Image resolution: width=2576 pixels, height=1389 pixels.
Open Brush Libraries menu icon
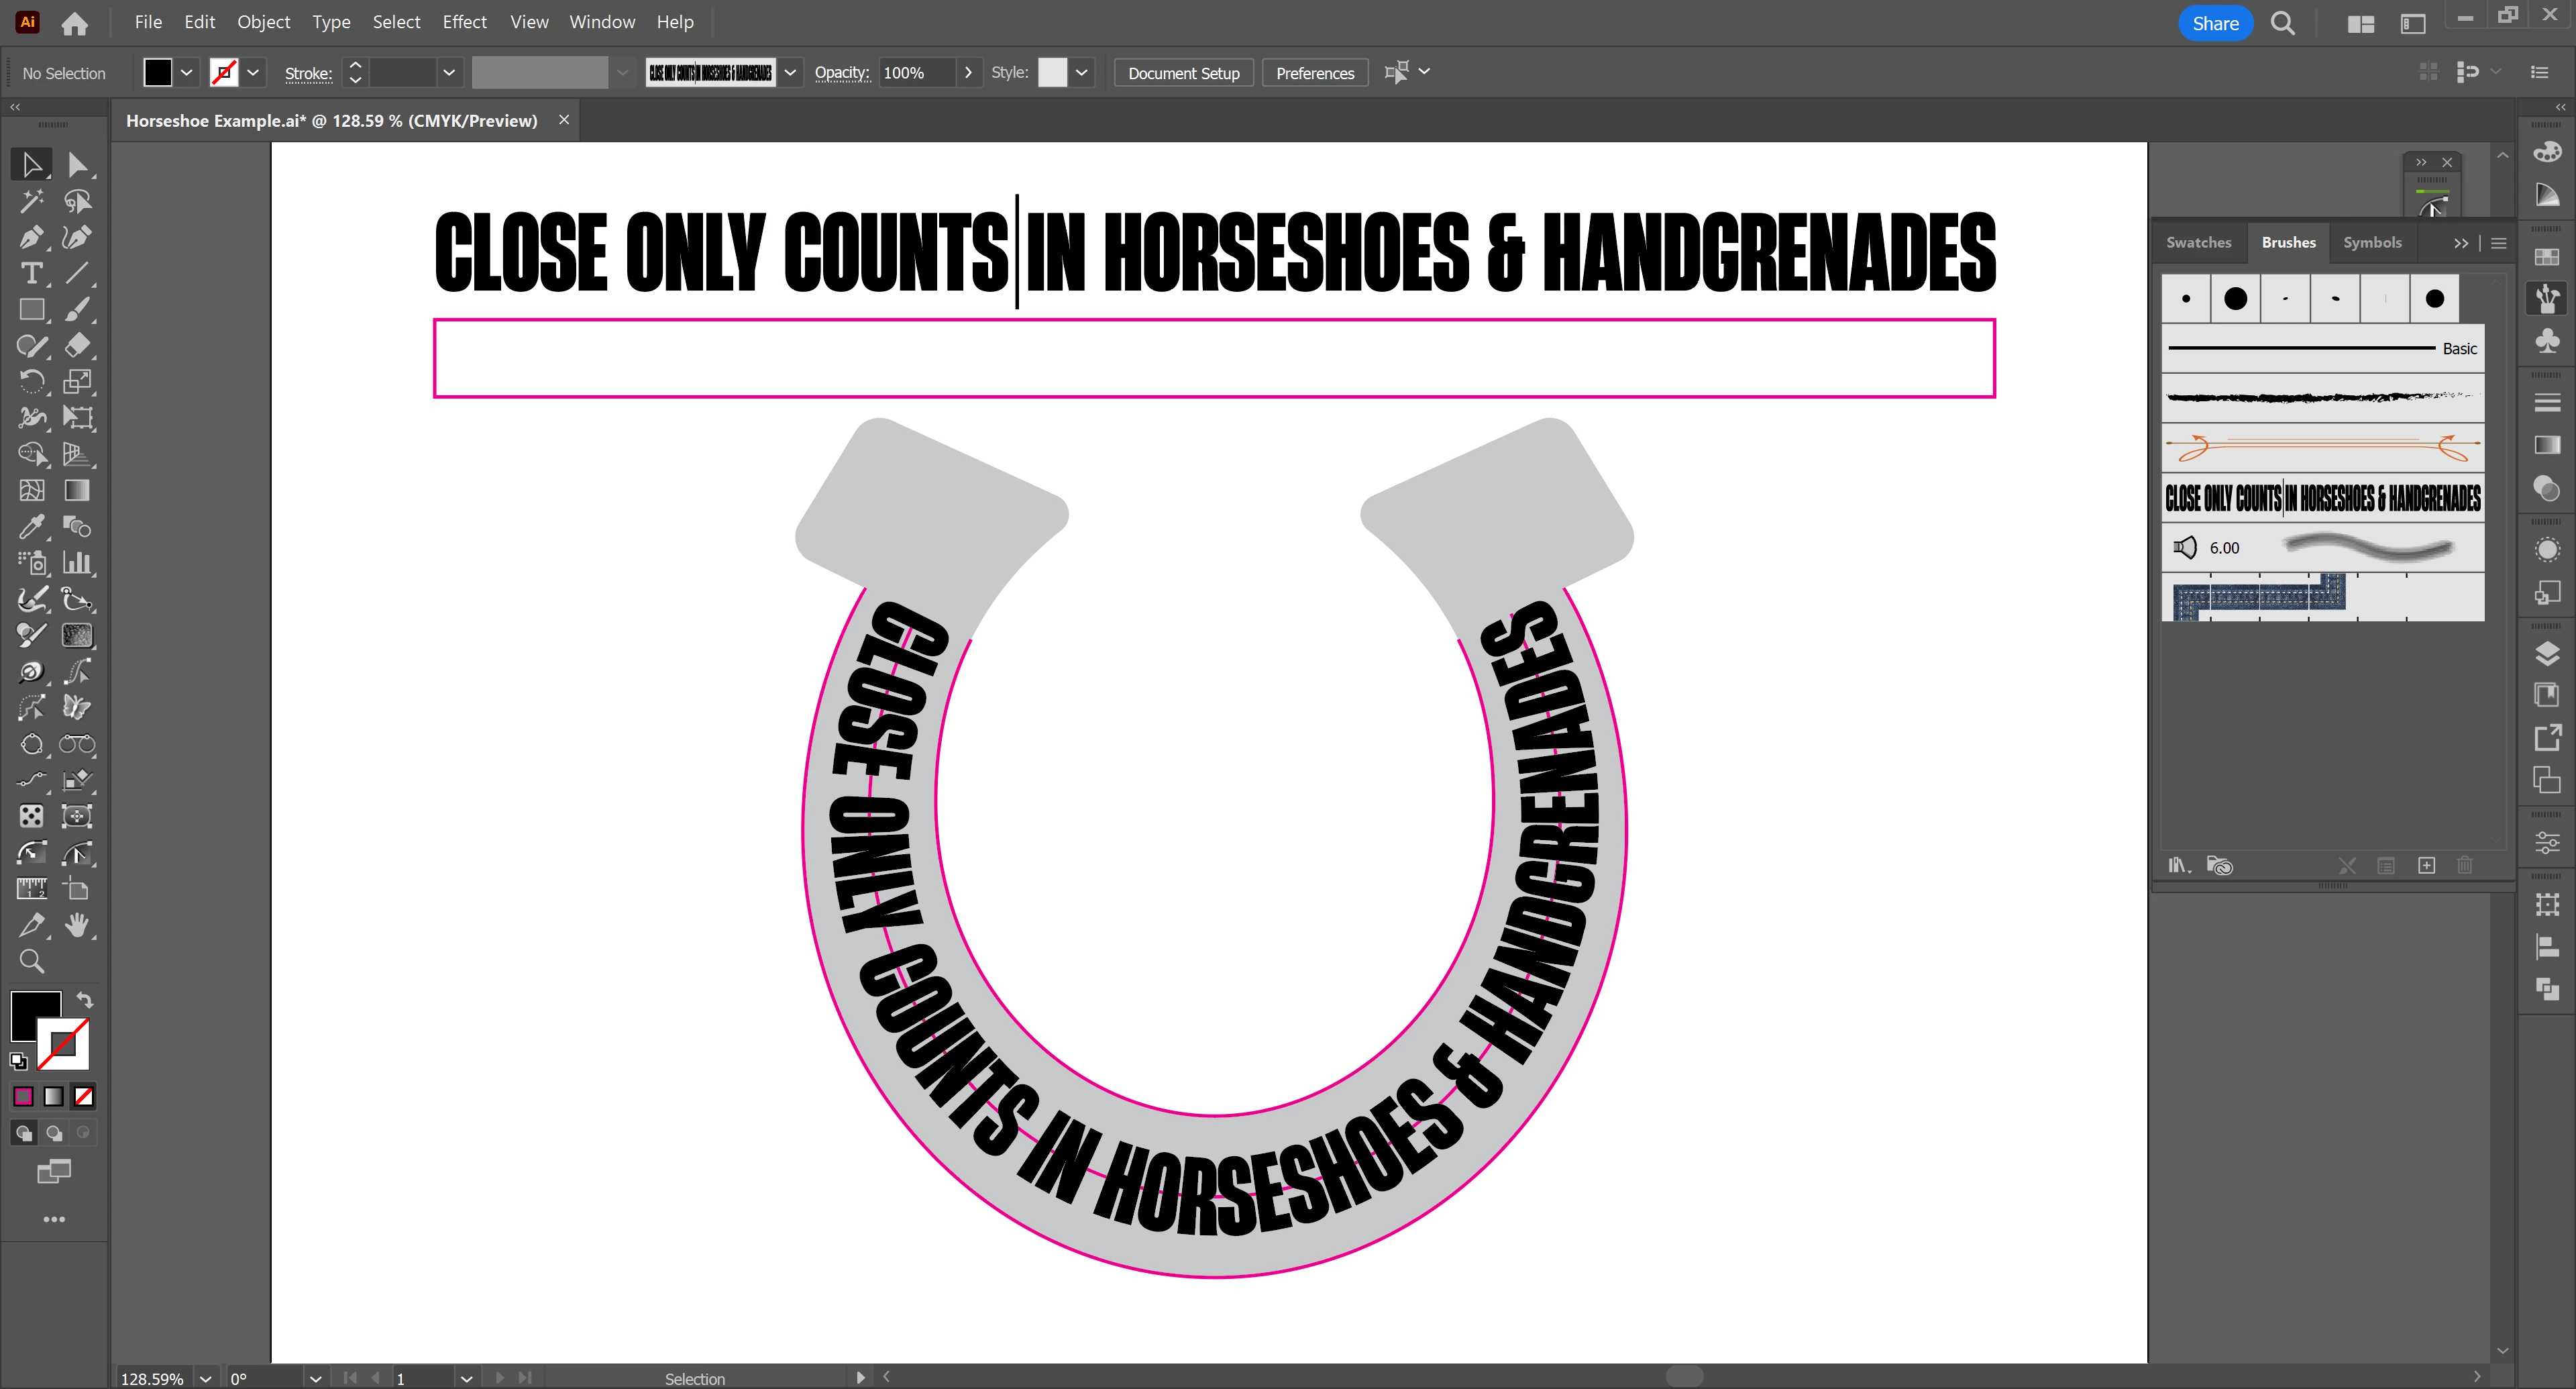coord(2178,866)
